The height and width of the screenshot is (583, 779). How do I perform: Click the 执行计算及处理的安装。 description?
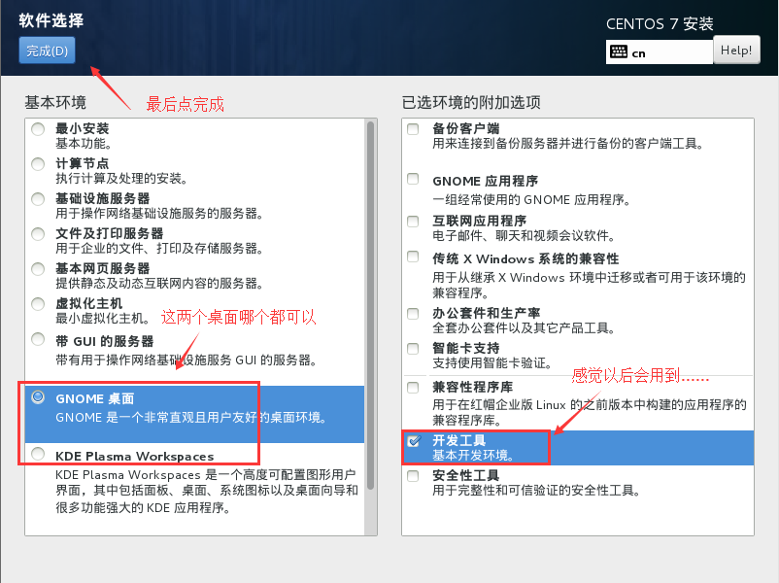click(121, 179)
